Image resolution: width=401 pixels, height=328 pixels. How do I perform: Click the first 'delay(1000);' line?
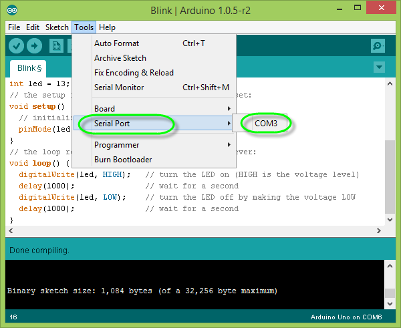[x=47, y=186]
